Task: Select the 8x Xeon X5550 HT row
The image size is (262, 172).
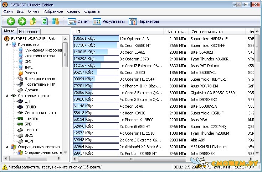Action: click(x=163, y=45)
